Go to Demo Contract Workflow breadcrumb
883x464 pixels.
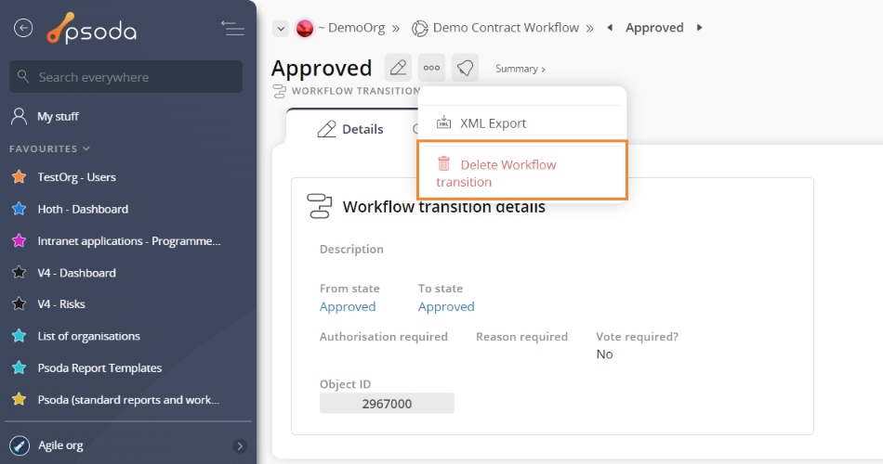506,28
